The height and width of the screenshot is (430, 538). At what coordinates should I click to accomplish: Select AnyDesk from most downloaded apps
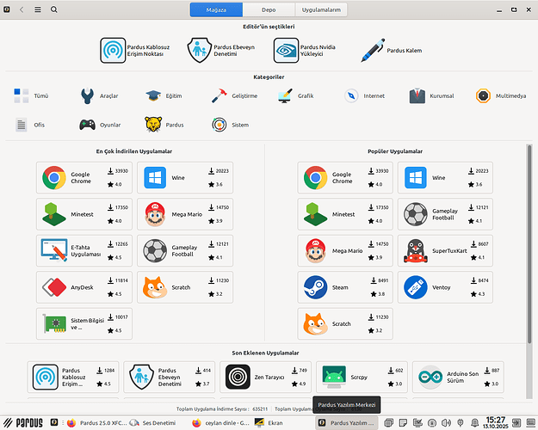[x=83, y=287]
